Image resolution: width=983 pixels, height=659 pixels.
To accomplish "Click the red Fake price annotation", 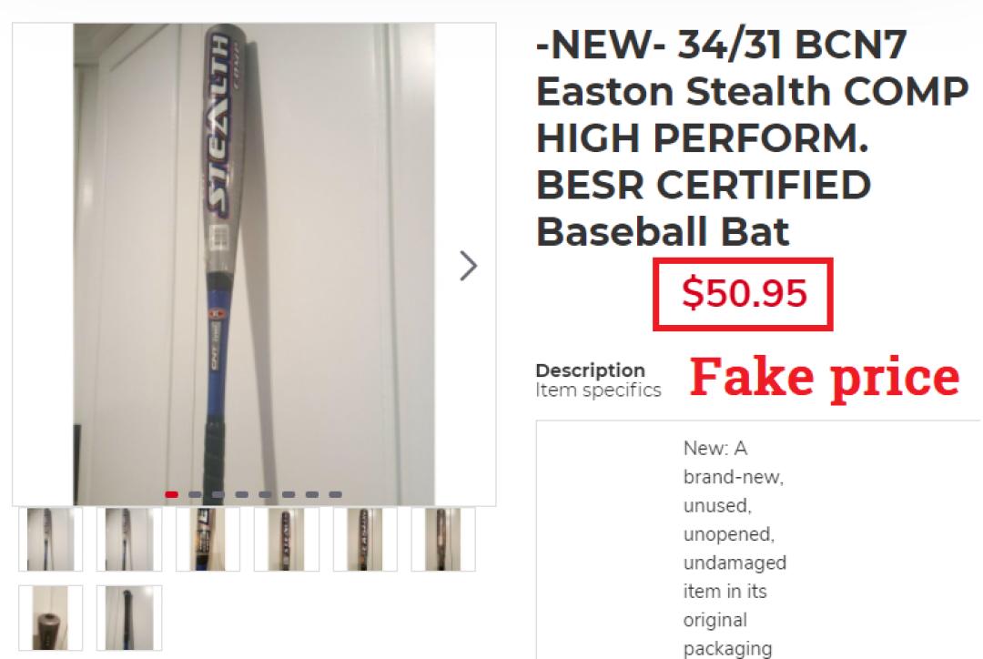I will tap(825, 377).
